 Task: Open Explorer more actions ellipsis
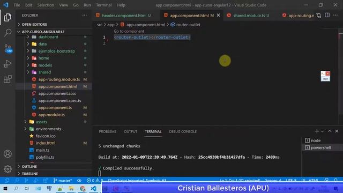pos(85,15)
